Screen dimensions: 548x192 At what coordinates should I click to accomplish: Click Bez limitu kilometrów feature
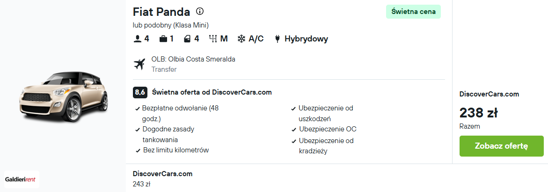[x=176, y=150]
